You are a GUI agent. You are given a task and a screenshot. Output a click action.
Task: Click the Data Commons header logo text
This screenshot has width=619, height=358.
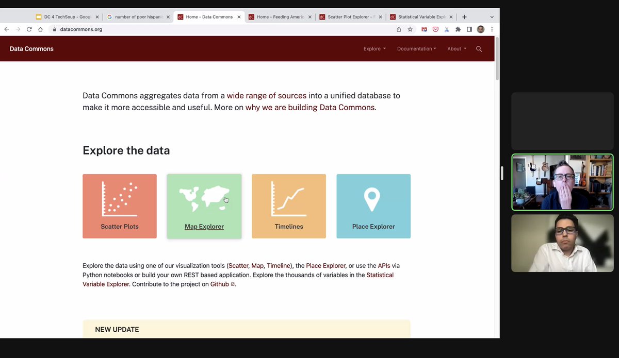coord(31,49)
